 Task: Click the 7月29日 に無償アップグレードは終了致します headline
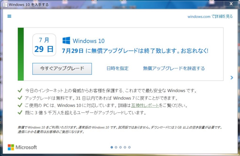click(x=135, y=51)
